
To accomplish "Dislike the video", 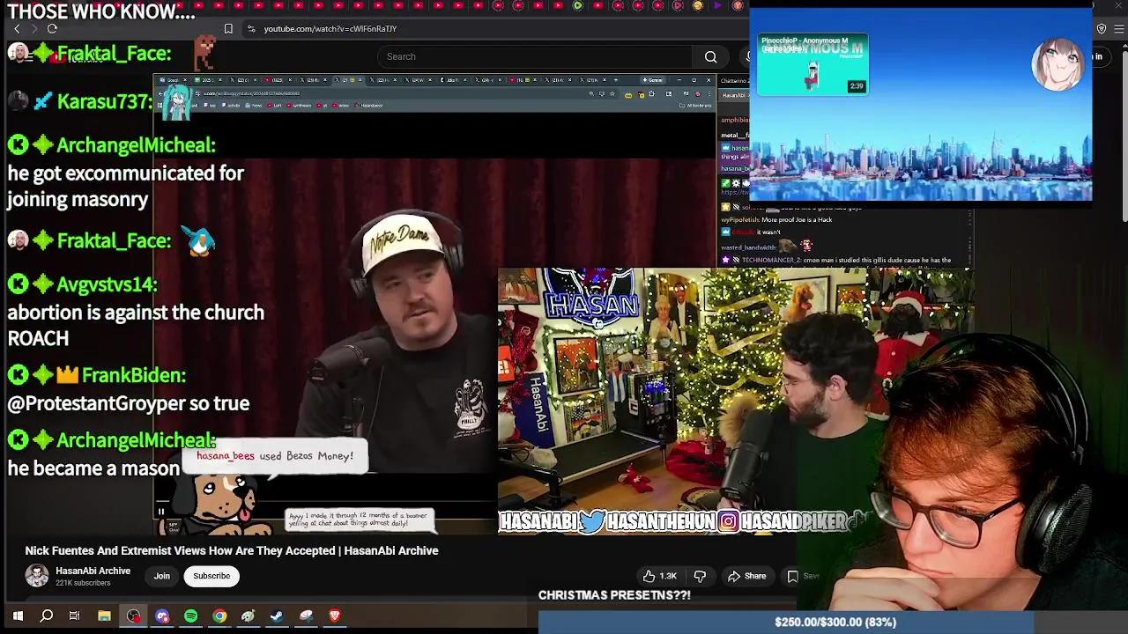I will tap(700, 576).
